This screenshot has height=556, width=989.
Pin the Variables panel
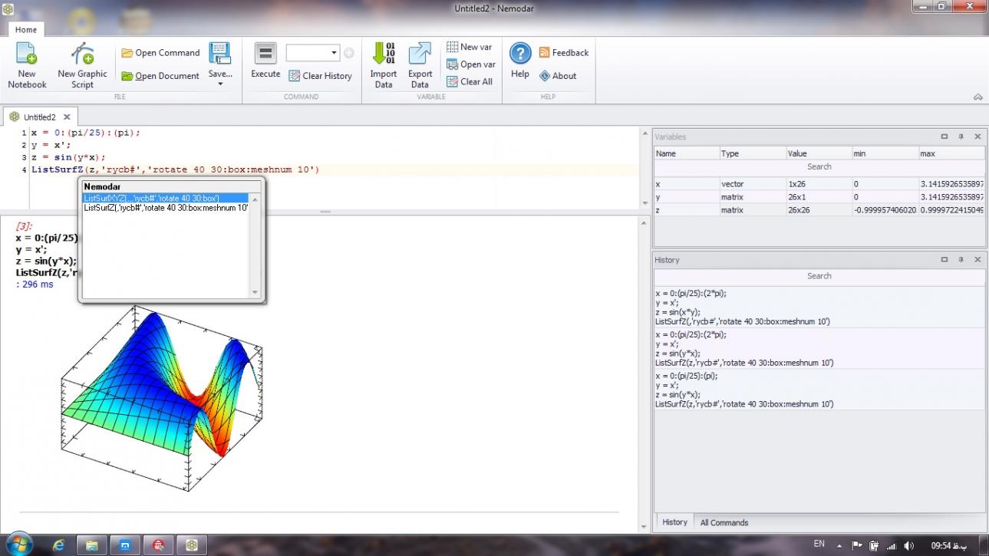[961, 137]
